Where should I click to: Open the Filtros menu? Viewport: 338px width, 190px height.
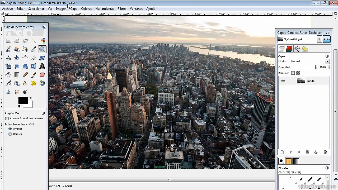point(122,9)
